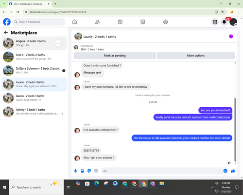Open Aaron - 2 beds 1 baths chat

pyautogui.click(x=34, y=98)
